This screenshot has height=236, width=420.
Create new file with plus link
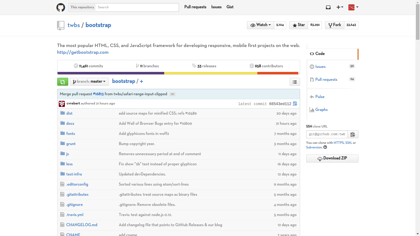pos(141,81)
